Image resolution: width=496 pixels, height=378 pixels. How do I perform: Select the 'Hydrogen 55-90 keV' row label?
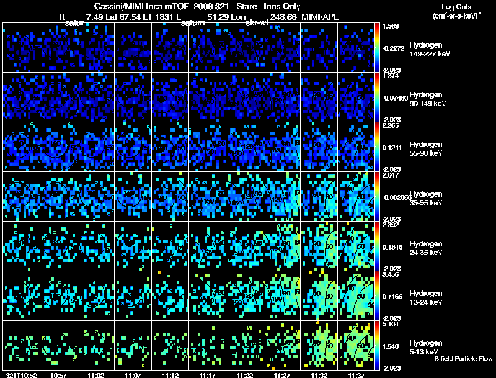426,149
